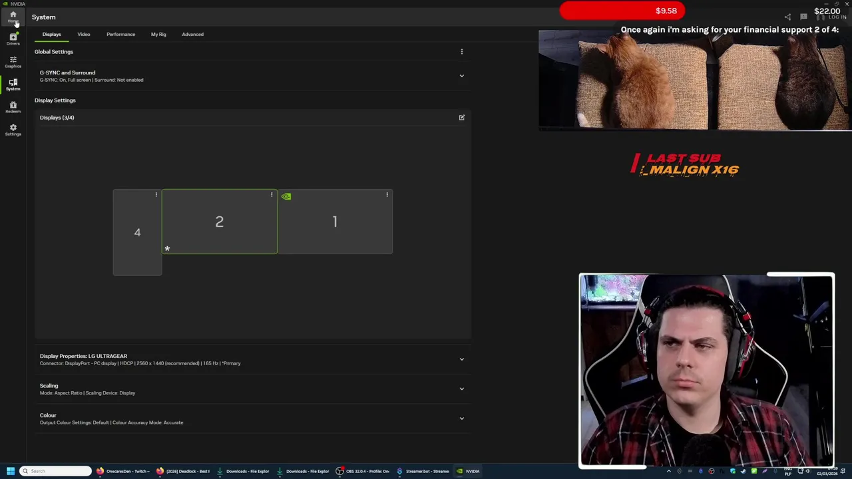Image resolution: width=852 pixels, height=479 pixels.
Task: Switch to OnecaresDen Twitch Firefox window
Action: click(x=123, y=471)
